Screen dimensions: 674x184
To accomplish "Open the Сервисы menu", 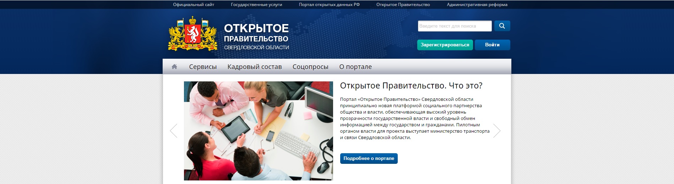I will (203, 67).
